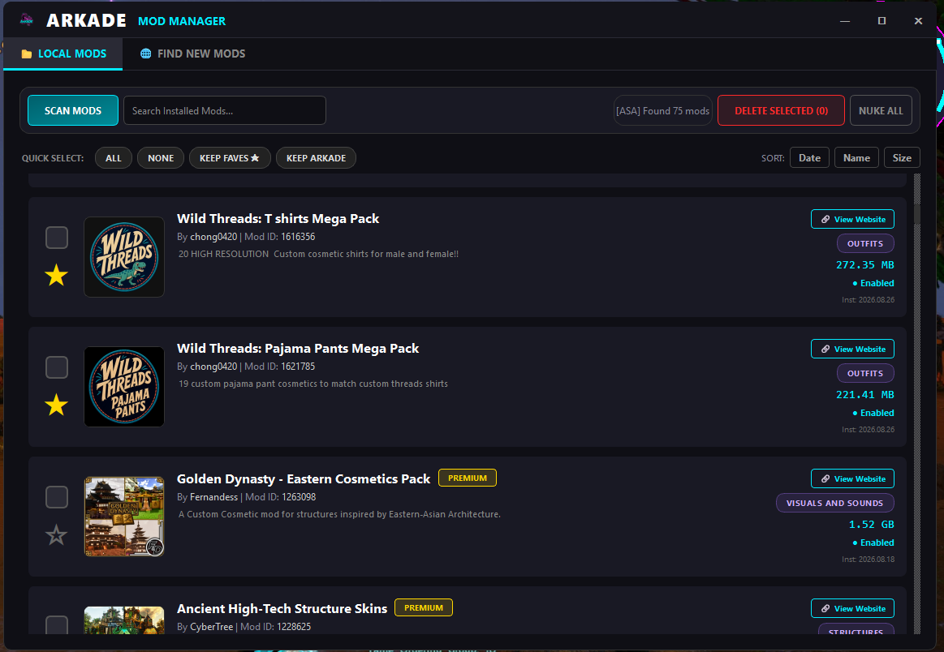The image size is (944, 652).
Task: Sort mods by Size
Action: 902,157
